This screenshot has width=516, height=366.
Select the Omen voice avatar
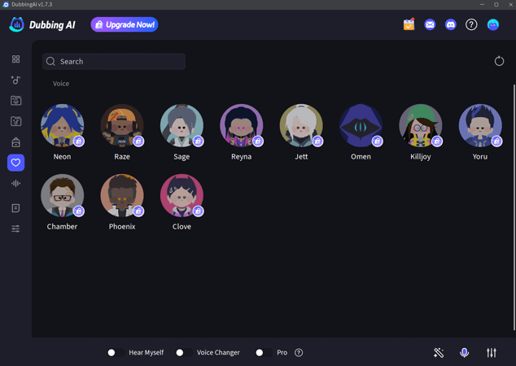(361, 125)
